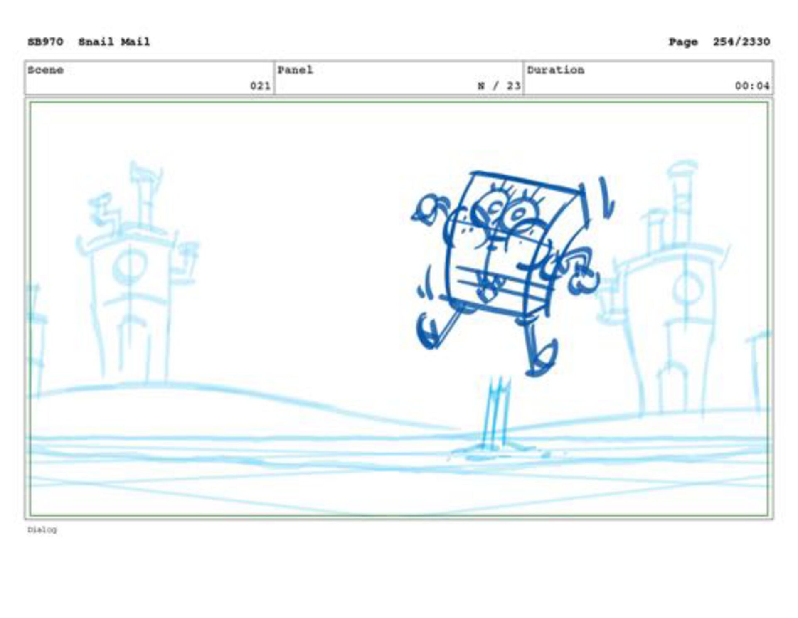Click the 'Scene' header label
This screenshot has height=618, width=798.
[x=46, y=70]
